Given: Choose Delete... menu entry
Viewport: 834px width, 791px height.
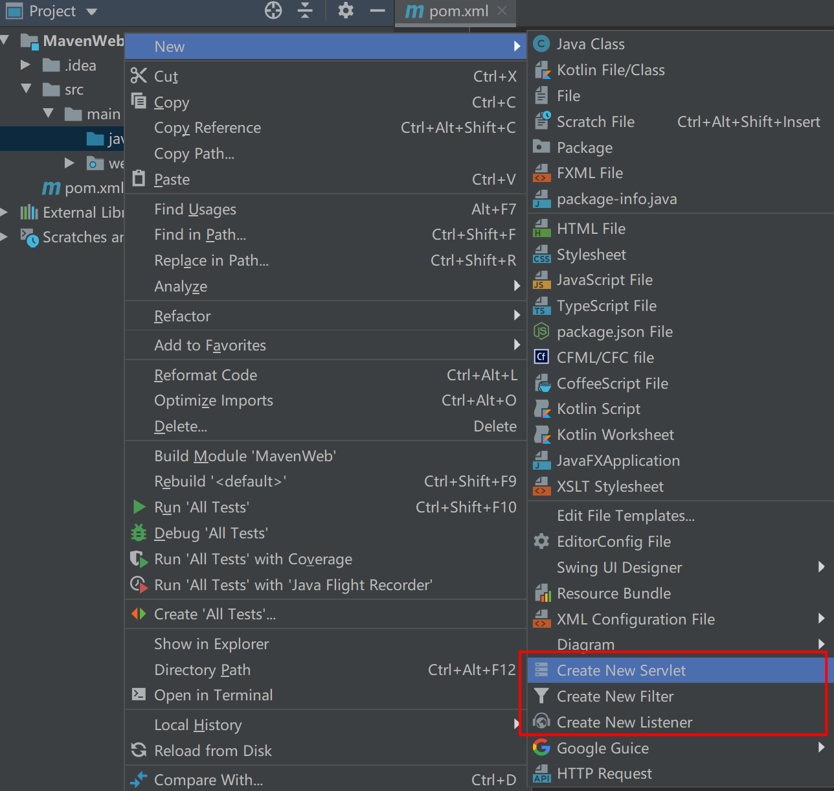Looking at the screenshot, I should tap(326, 426).
